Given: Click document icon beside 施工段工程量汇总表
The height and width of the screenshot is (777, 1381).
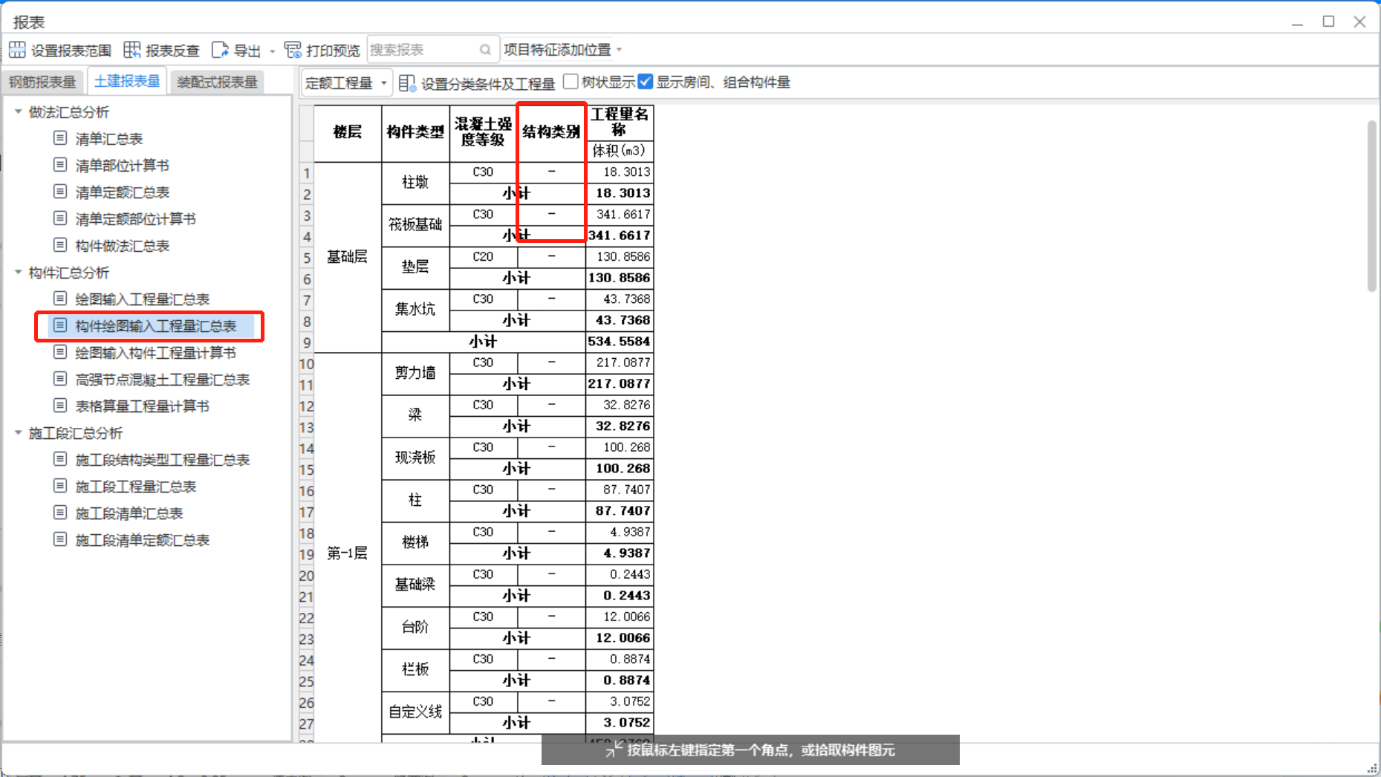Looking at the screenshot, I should click(x=60, y=486).
